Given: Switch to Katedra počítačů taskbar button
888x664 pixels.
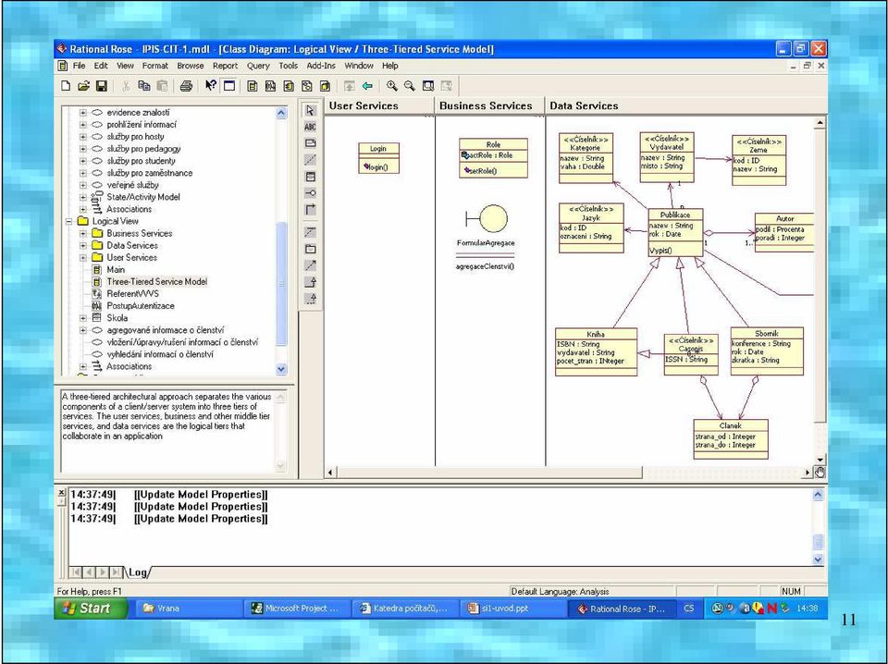Looking at the screenshot, I should coord(404,609).
